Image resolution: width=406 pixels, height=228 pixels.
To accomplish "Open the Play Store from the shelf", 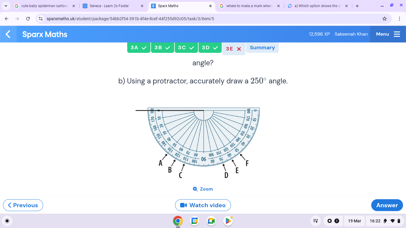I will coord(228,221).
